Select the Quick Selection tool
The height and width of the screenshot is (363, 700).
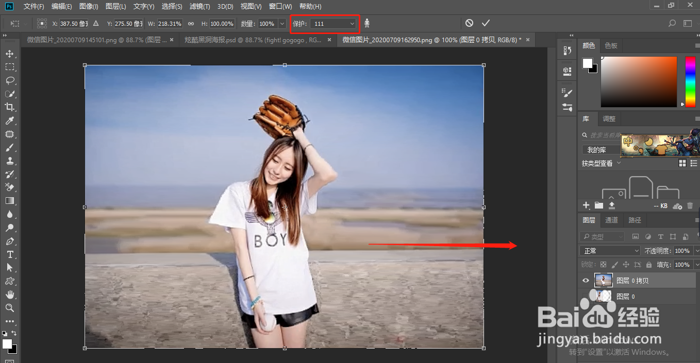pyautogui.click(x=9, y=94)
